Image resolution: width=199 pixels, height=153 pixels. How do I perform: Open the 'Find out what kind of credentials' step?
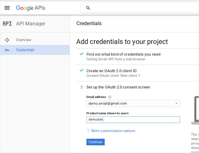(123, 54)
